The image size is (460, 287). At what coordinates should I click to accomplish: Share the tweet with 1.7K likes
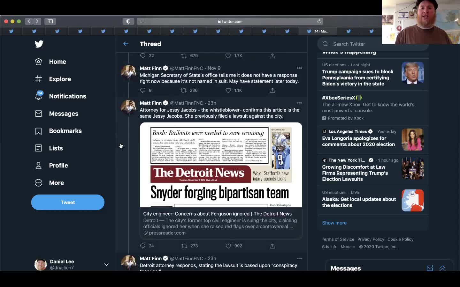tap(272, 56)
